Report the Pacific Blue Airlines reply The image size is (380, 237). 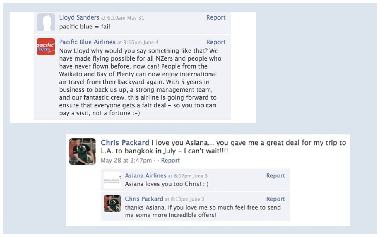pos(216,42)
